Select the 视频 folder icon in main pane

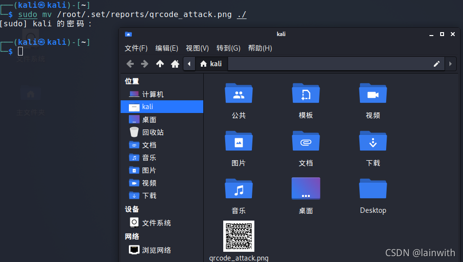pyautogui.click(x=373, y=93)
